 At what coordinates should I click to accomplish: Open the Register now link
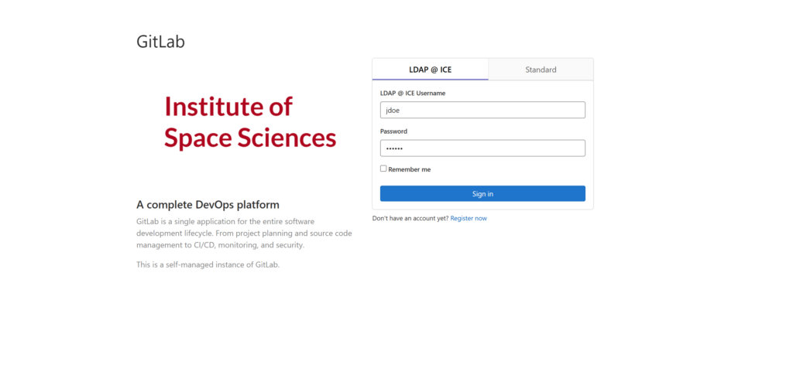point(469,219)
